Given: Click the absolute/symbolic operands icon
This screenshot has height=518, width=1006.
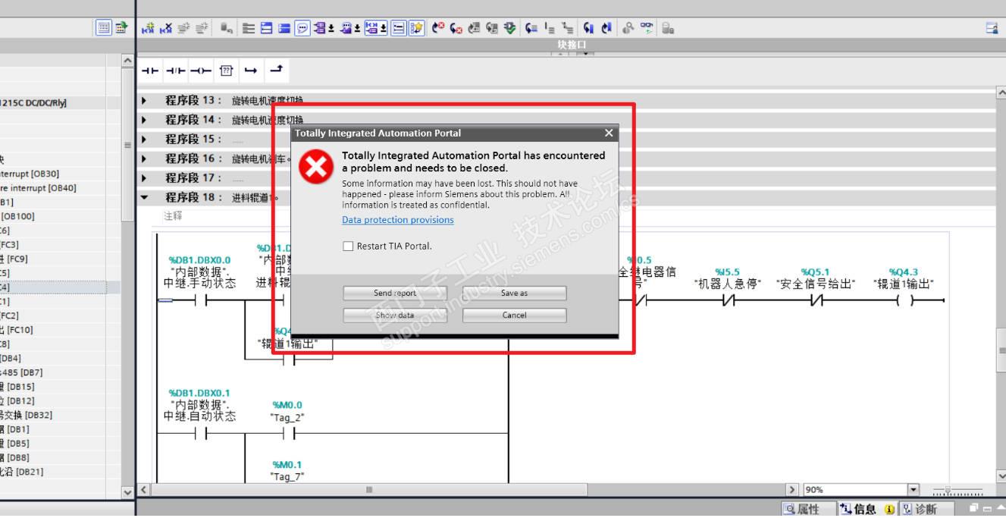Looking at the screenshot, I should tap(321, 28).
